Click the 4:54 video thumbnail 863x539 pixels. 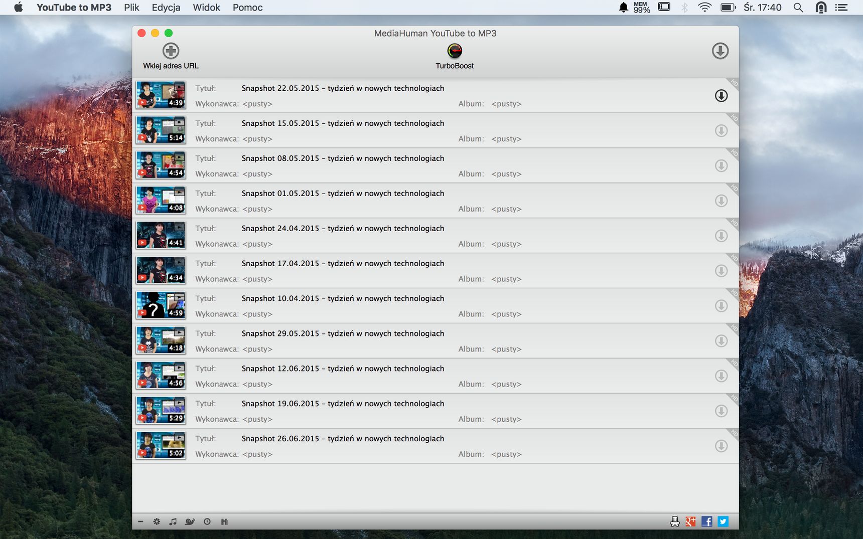[161, 165]
